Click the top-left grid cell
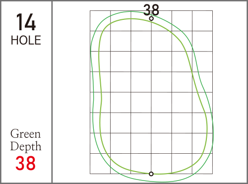Screen dimensions: 248x184 (100, 21)
